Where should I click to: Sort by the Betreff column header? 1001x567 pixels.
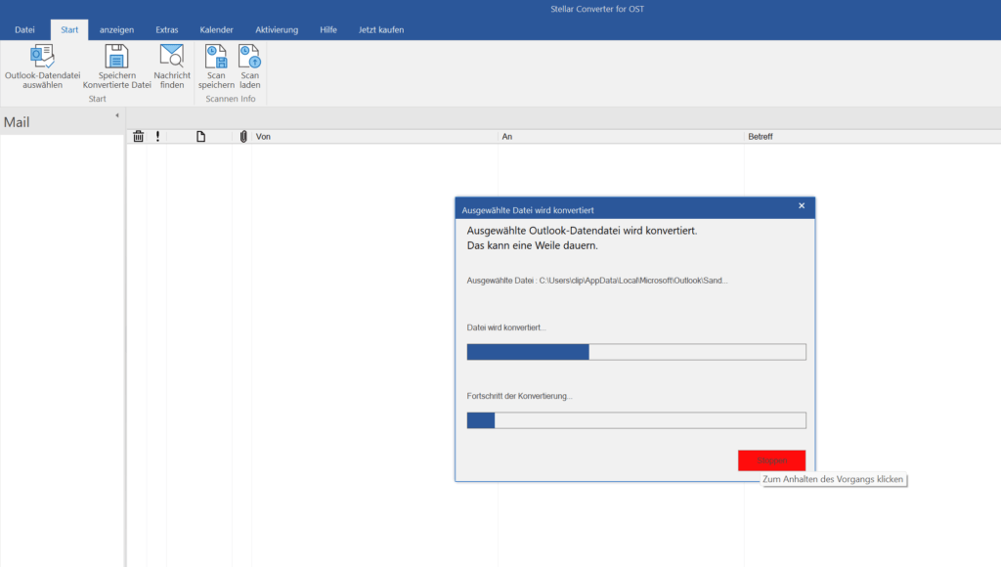872,136
